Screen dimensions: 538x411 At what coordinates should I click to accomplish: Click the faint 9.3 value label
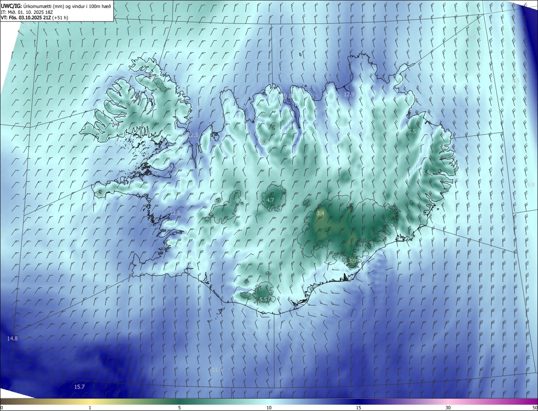[28, 25]
